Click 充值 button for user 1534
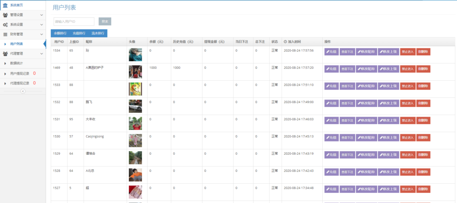 [x=331, y=52]
